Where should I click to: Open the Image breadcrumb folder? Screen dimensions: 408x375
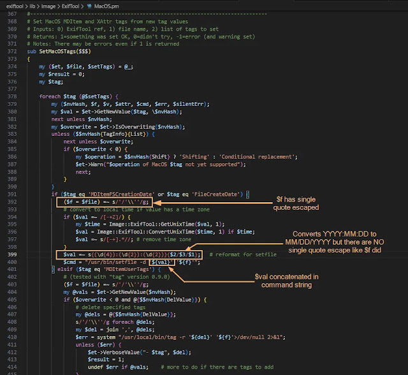point(48,6)
